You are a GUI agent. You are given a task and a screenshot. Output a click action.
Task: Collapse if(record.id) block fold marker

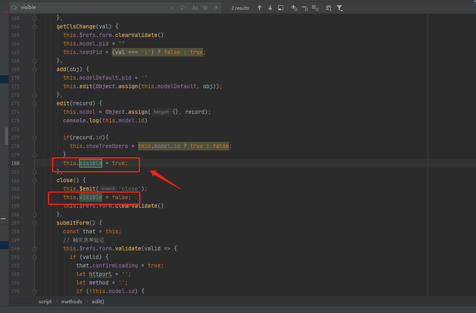(35, 138)
